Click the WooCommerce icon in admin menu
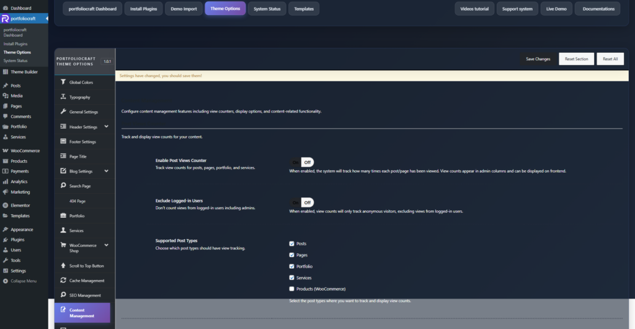The height and width of the screenshot is (329, 635). click(6, 151)
